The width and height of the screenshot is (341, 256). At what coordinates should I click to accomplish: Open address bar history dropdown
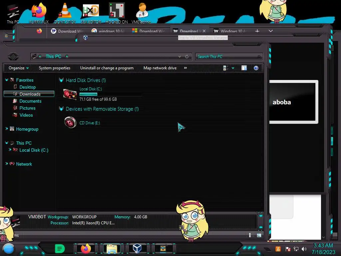pos(179,57)
